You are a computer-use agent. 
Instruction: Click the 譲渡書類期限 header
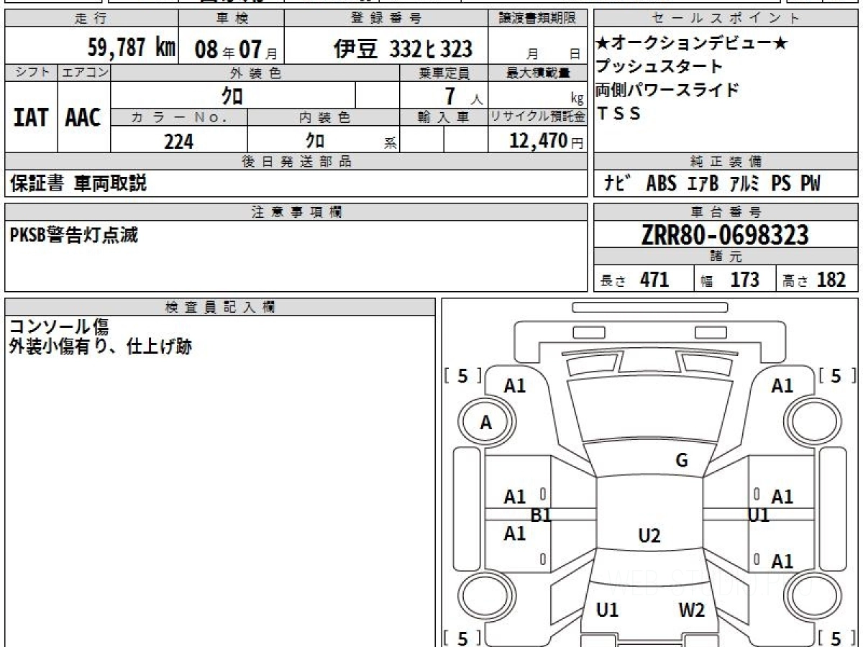[x=537, y=19]
